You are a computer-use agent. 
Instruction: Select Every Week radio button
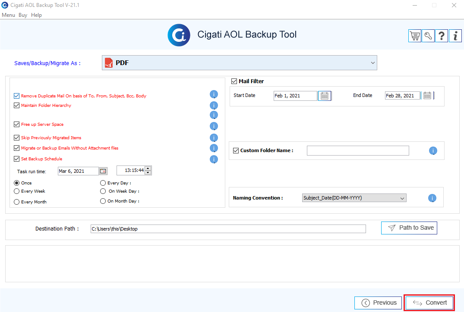click(16, 191)
